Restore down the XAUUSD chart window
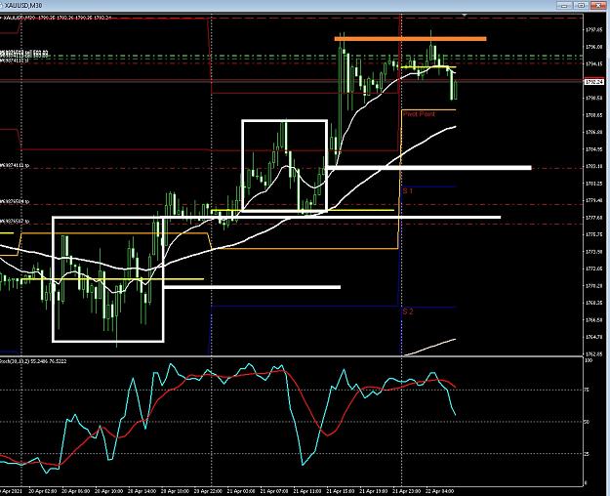This screenshot has width=610, height=496. point(582,6)
